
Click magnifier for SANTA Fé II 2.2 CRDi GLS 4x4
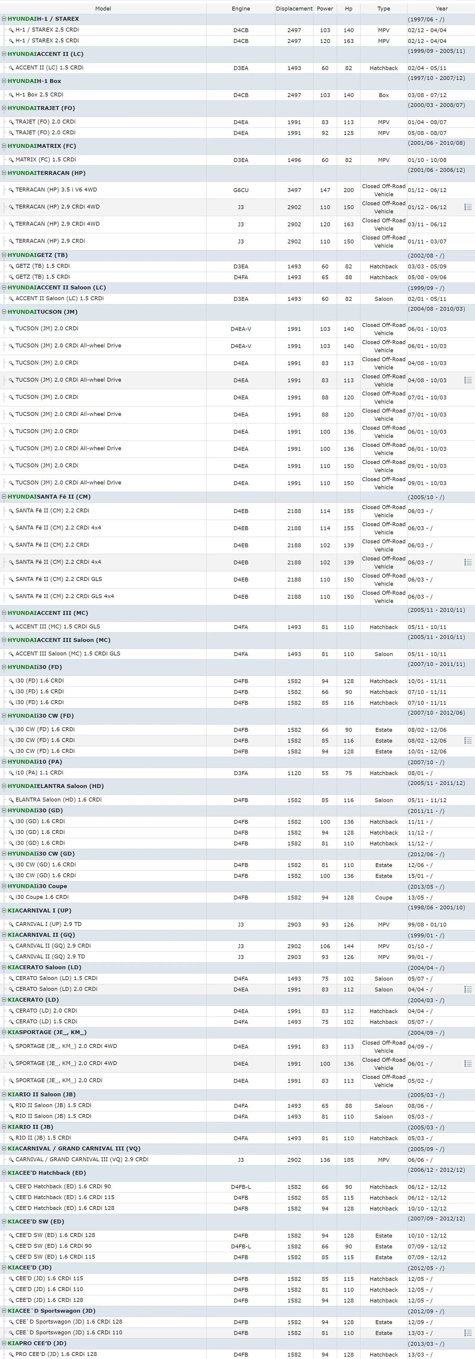(x=11, y=597)
